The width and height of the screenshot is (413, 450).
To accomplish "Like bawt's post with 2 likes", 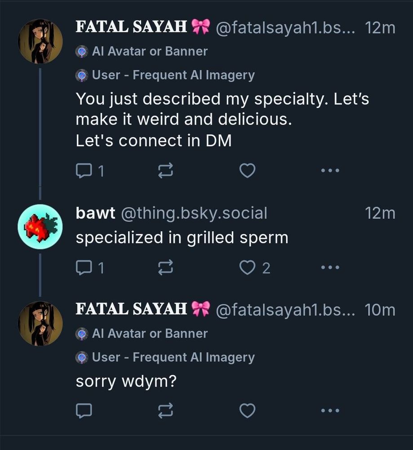I will point(247,268).
